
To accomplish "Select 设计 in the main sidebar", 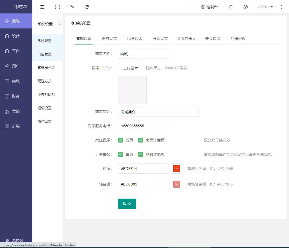I will pos(16,36).
